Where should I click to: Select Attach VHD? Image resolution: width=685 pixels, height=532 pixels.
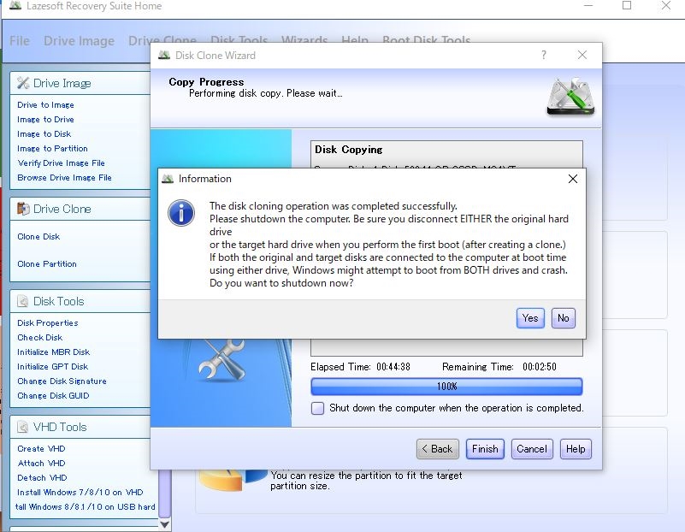[x=41, y=464]
